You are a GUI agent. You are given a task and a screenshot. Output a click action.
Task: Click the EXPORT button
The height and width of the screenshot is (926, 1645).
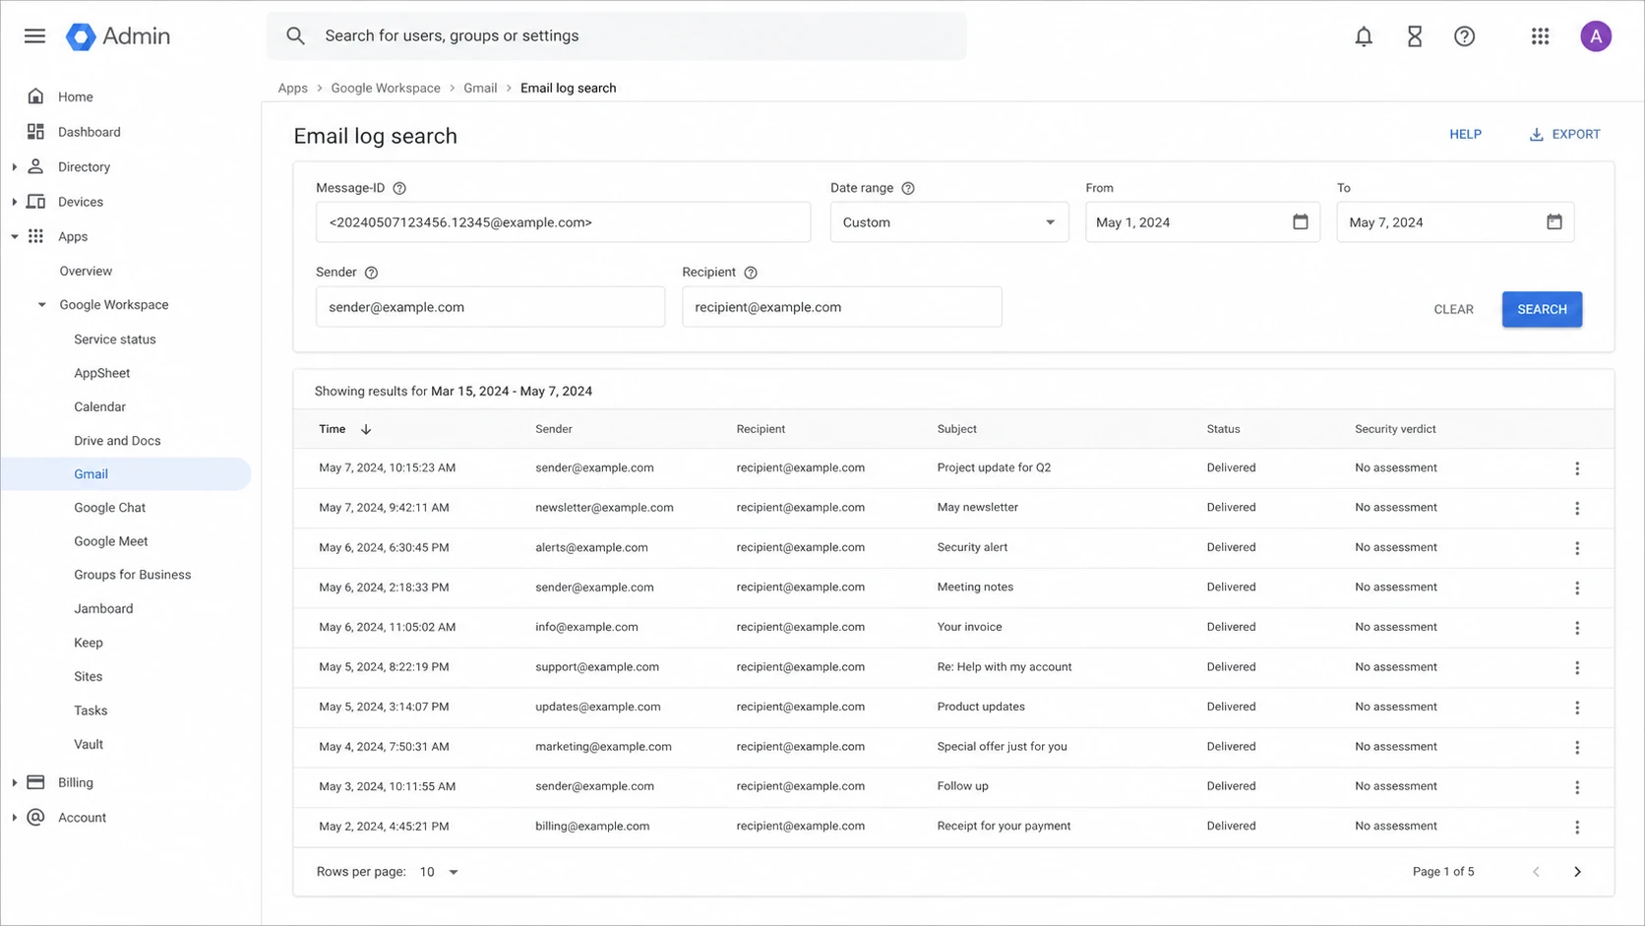[1564, 135]
